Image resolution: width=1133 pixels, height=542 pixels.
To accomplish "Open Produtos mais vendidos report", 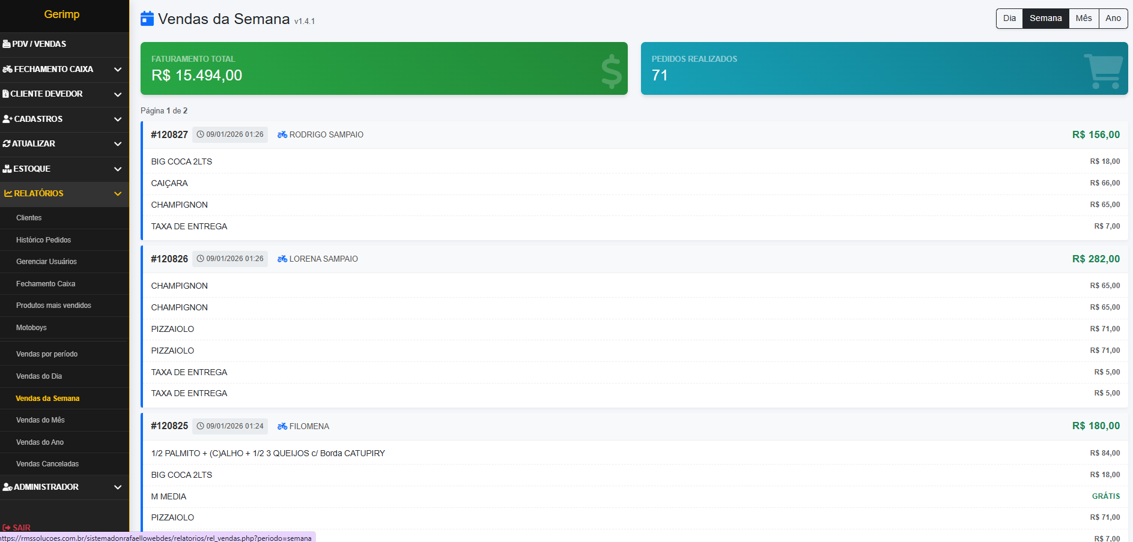I will (64, 306).
